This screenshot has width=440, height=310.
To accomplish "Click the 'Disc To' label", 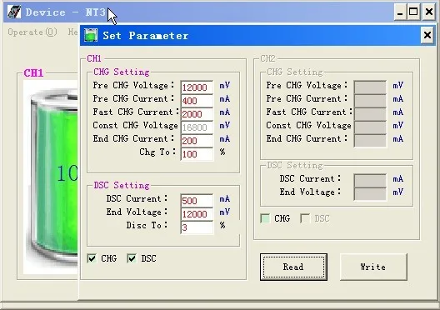I will point(147,225).
